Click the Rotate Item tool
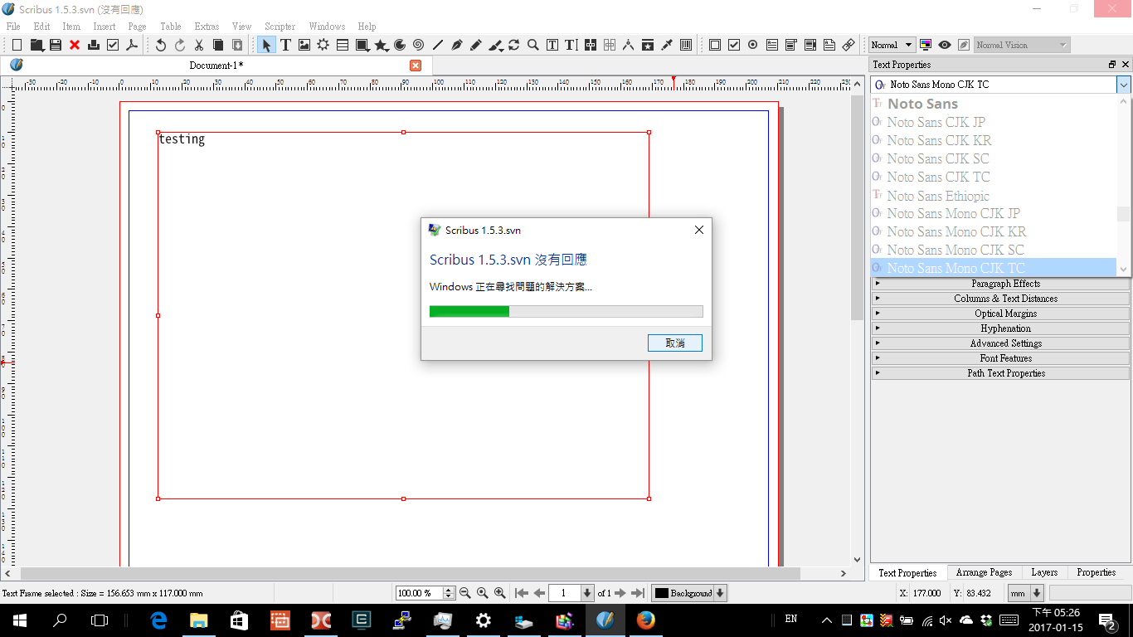 514,45
